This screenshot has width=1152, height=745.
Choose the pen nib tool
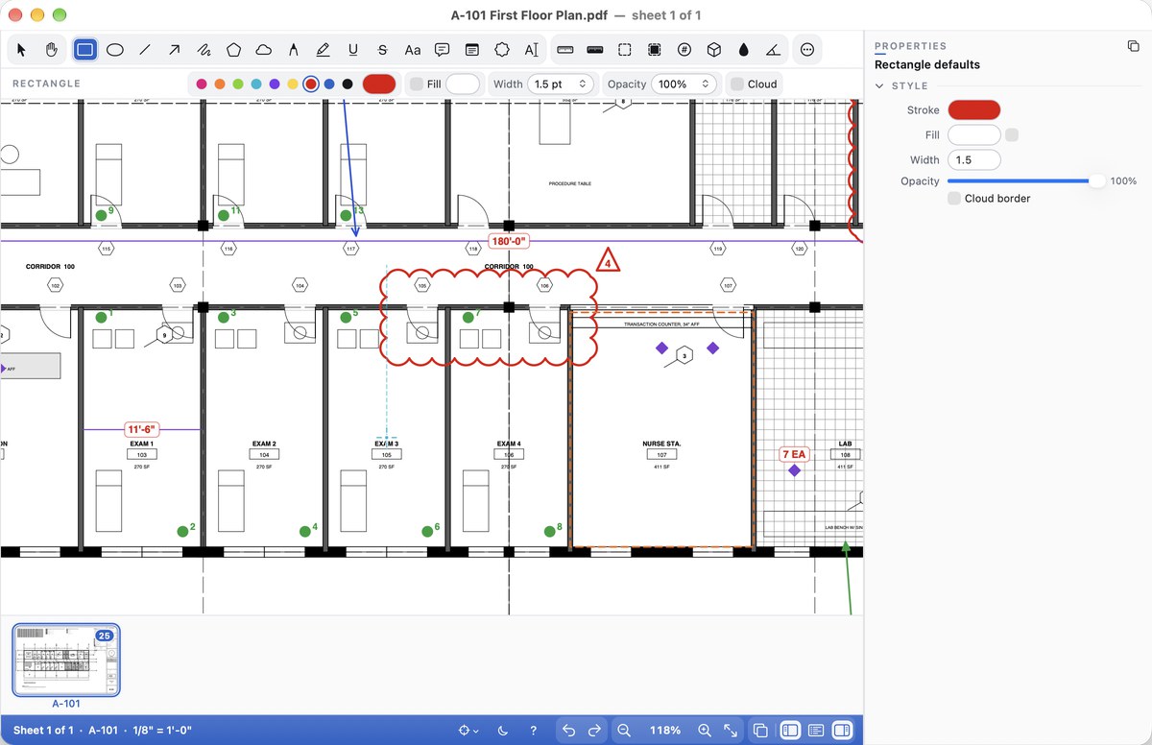click(x=293, y=50)
